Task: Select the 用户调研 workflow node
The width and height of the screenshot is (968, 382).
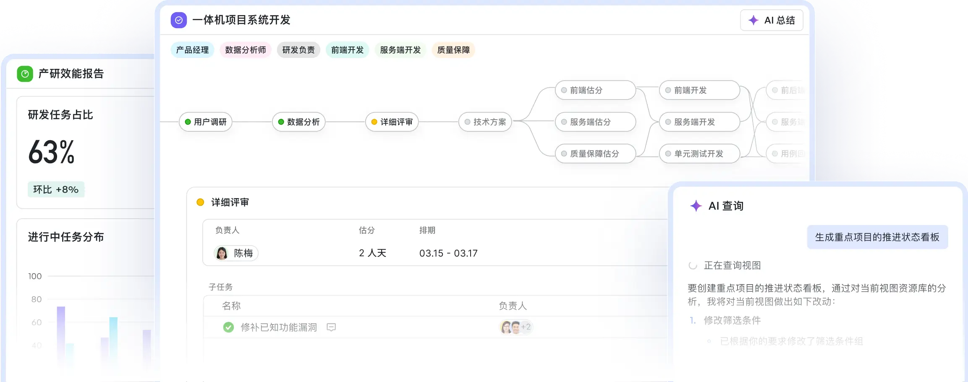Action: point(206,122)
